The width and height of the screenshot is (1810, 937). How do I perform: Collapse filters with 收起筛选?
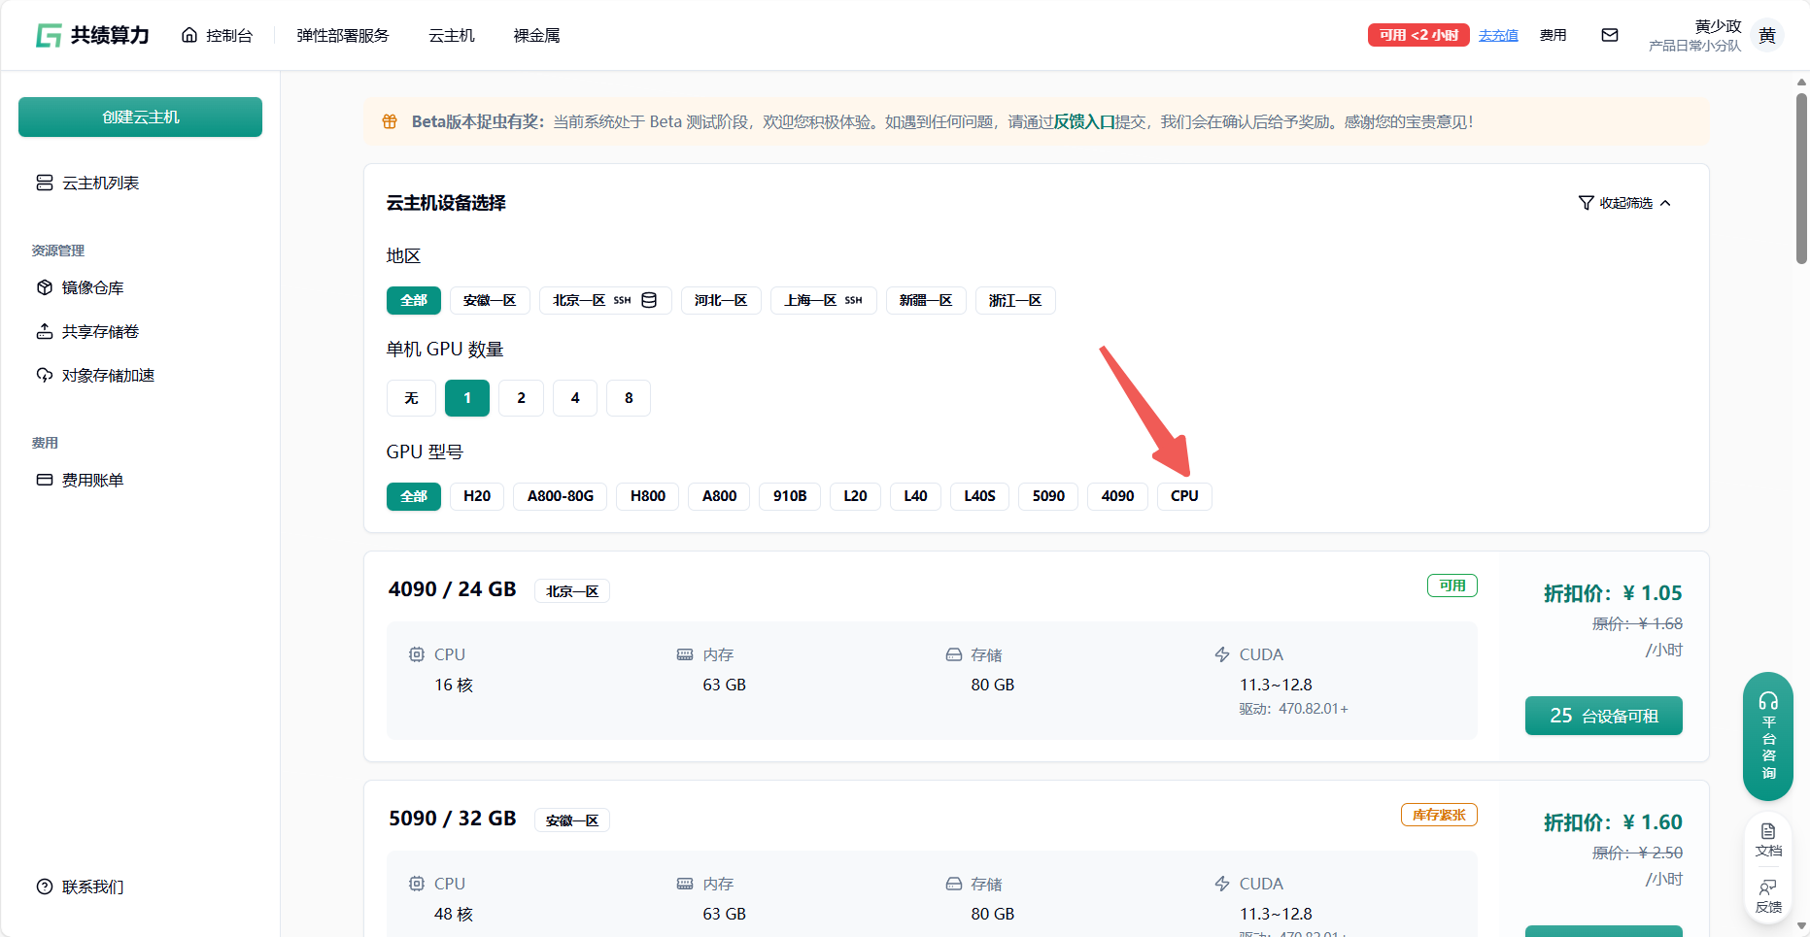click(x=1625, y=203)
